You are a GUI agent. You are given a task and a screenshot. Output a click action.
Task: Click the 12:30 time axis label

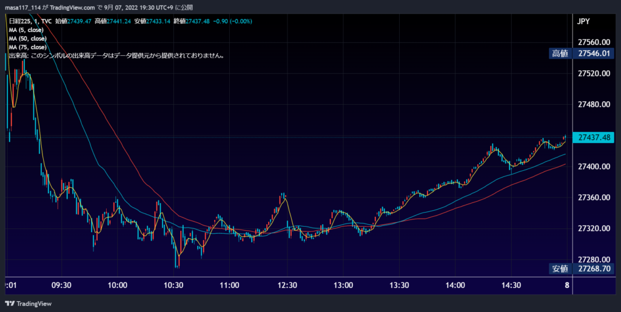click(x=287, y=285)
